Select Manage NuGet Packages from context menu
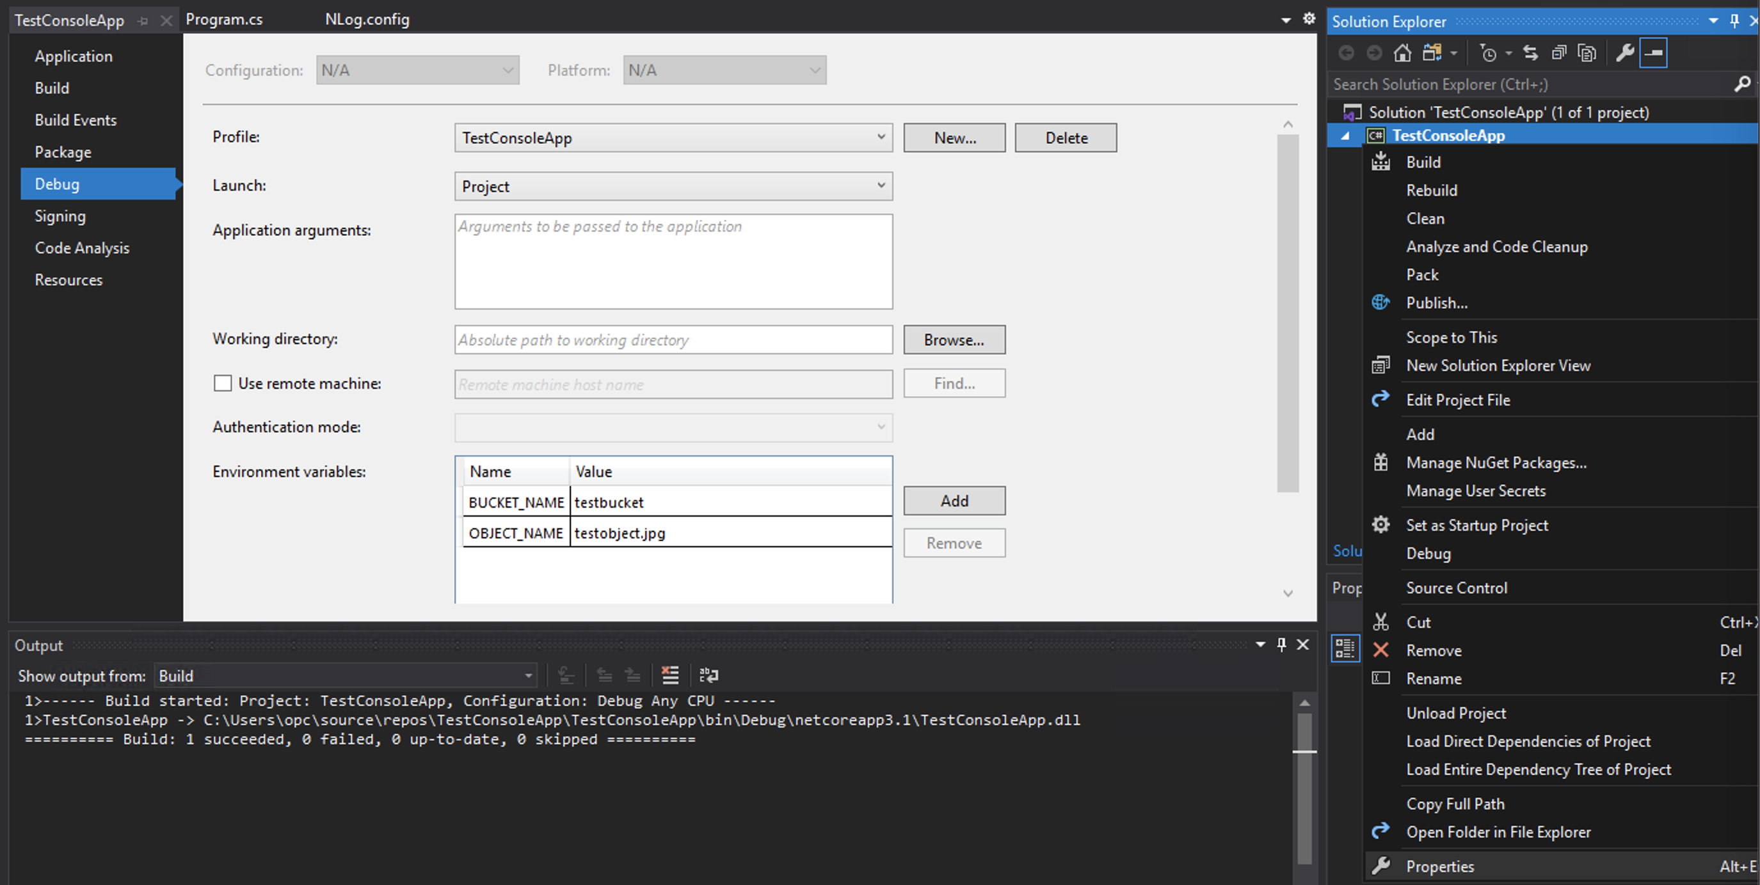 tap(1496, 462)
